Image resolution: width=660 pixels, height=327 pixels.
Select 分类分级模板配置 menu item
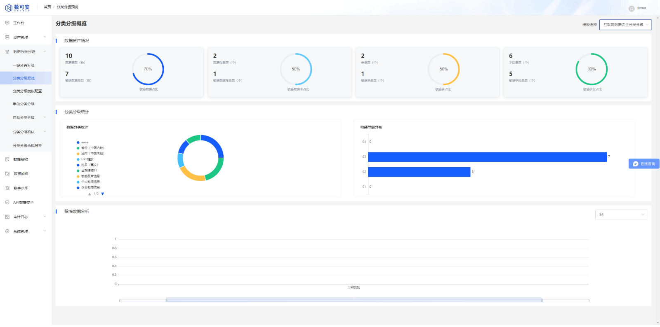(27, 91)
